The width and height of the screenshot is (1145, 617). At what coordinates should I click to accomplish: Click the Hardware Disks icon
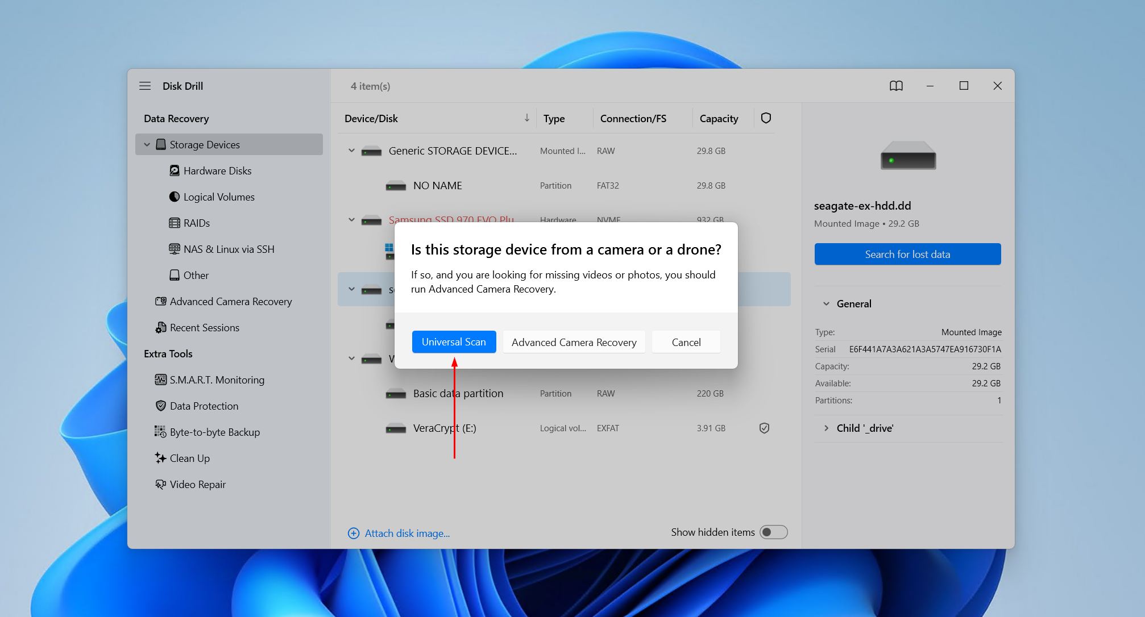pos(175,170)
